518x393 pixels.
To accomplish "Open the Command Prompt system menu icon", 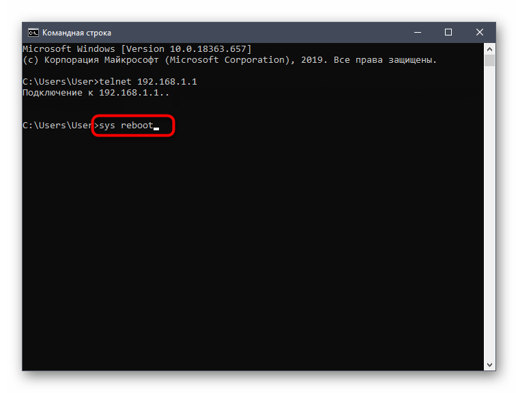I will (33, 32).
